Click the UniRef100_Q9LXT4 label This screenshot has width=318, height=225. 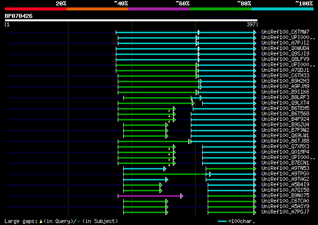[x=285, y=103]
